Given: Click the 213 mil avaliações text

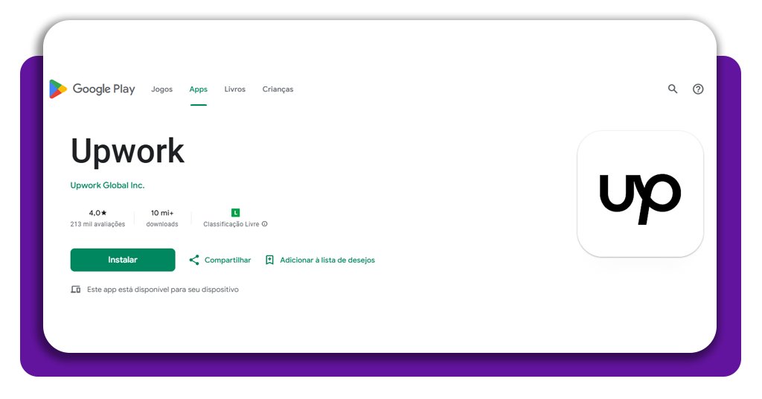Looking at the screenshot, I should coord(97,224).
